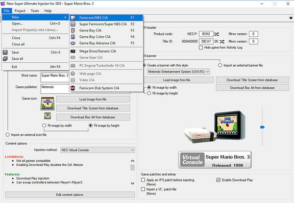Click the Game publisher text field
The width and height of the screenshot is (294, 203).
[55, 89]
